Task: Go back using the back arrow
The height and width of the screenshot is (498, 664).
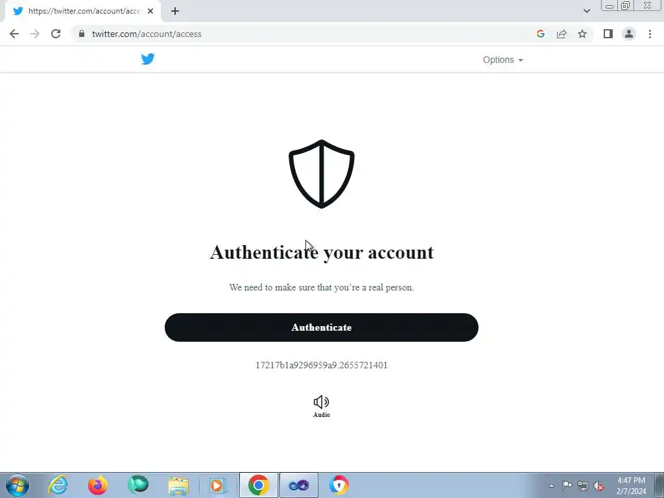Action: coord(14,34)
